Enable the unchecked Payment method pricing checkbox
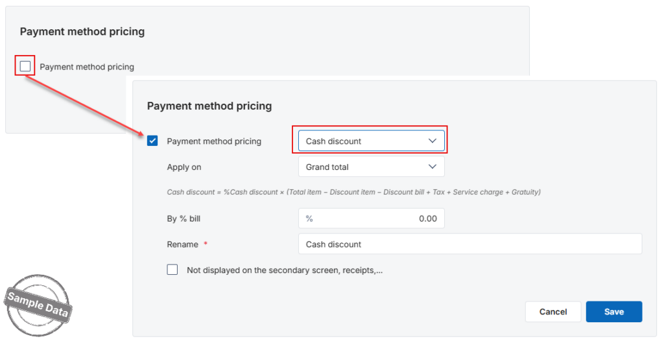Screen dimensions: 664x341 click(25, 66)
